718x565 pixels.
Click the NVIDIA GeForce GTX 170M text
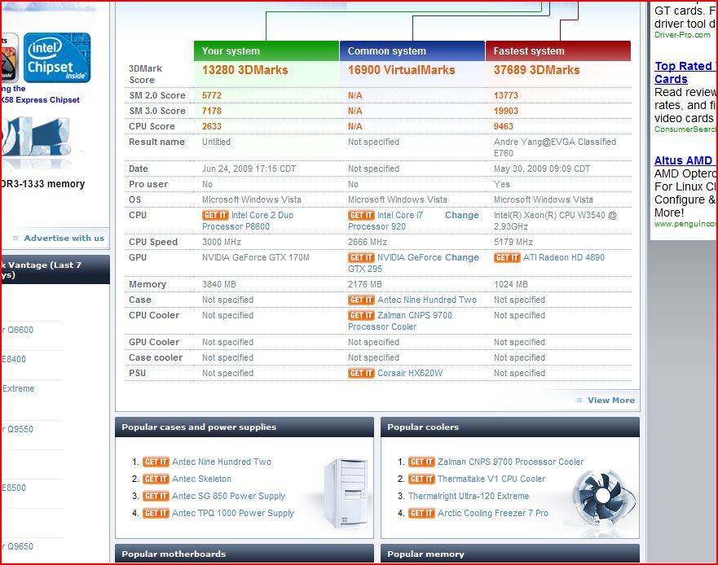[x=256, y=257]
